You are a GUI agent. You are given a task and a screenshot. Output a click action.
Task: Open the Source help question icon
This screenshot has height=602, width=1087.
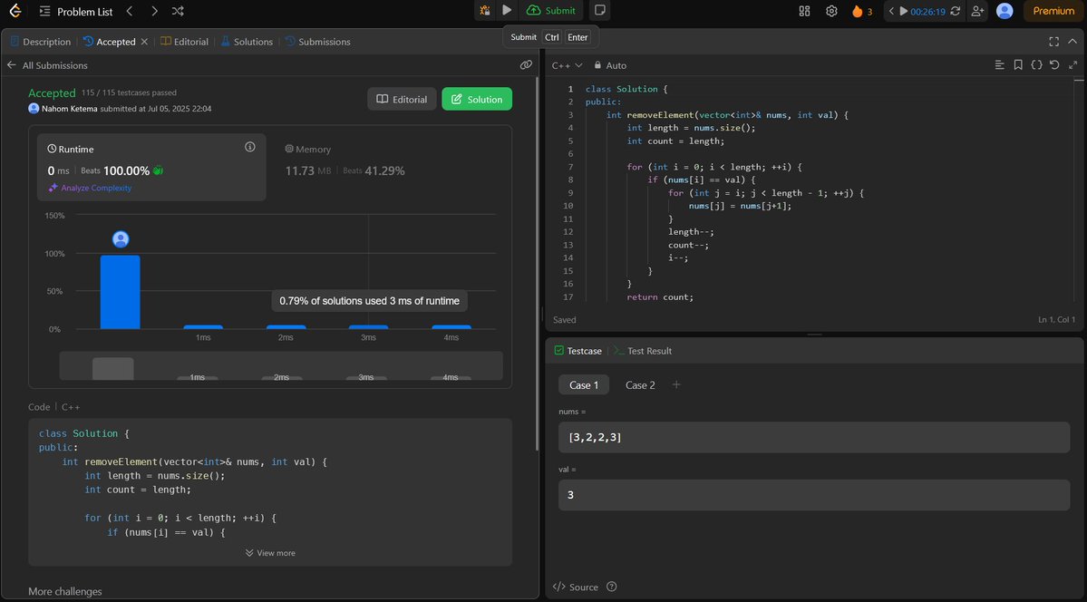coord(611,587)
